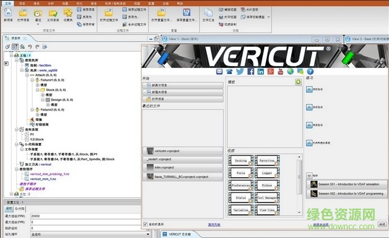This screenshot has height=238, width=389.
Task: Open the LinkedIn icon
Action: click(x=261, y=72)
